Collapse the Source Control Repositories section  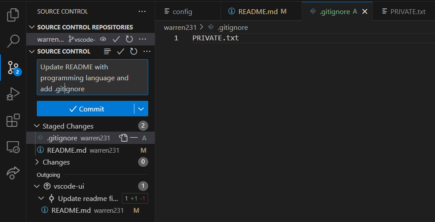(x=32, y=27)
